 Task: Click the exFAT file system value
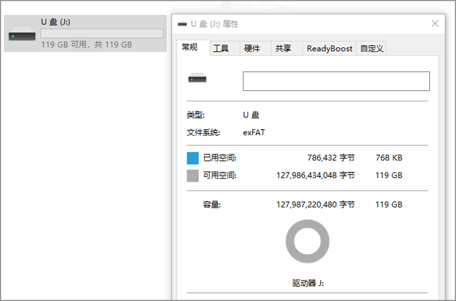click(254, 133)
